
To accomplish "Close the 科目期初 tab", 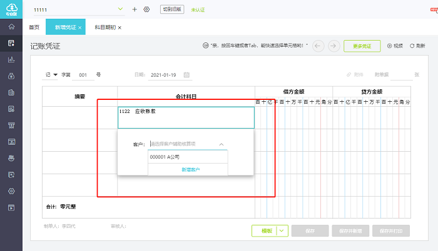I will point(120,27).
